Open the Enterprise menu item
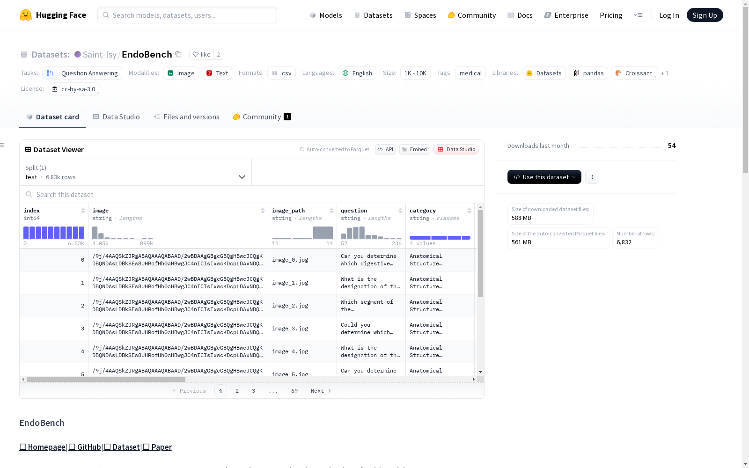This screenshot has height=468, width=749. tap(566, 15)
